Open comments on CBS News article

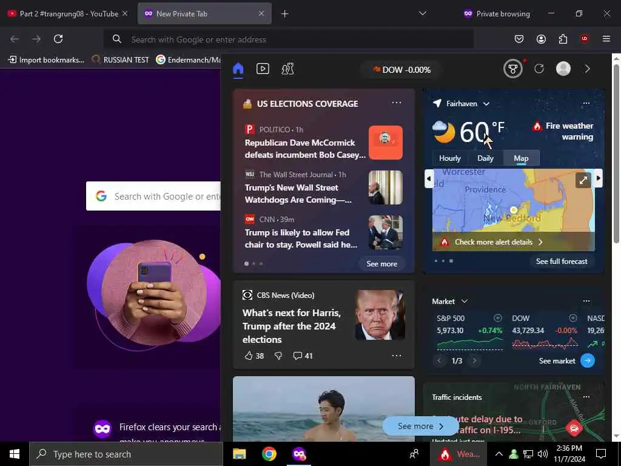pyautogui.click(x=303, y=356)
